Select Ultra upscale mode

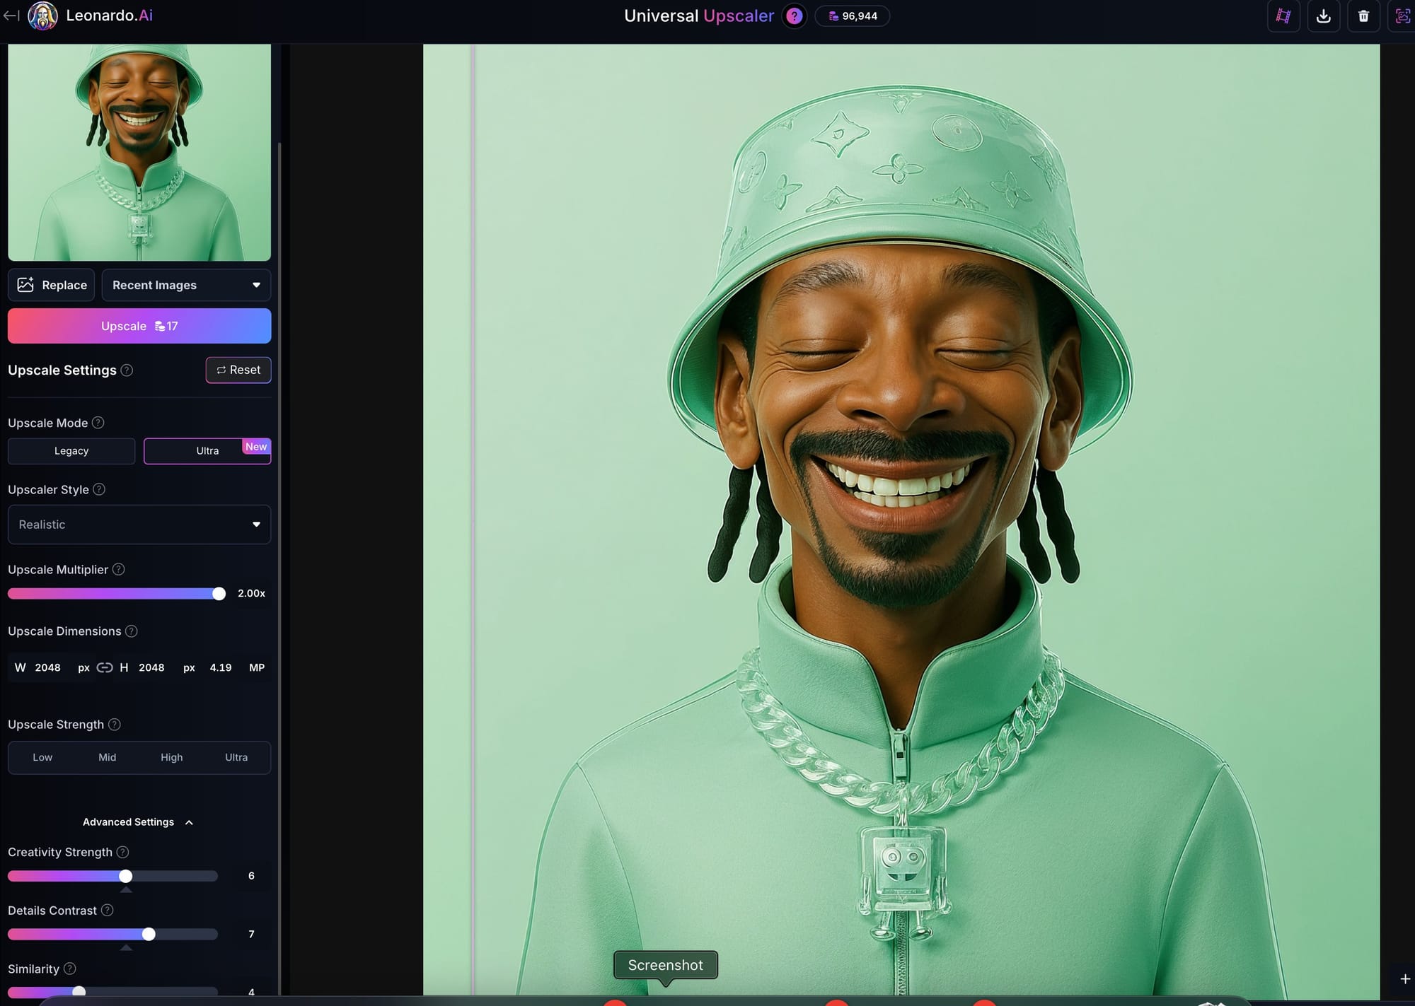point(207,451)
